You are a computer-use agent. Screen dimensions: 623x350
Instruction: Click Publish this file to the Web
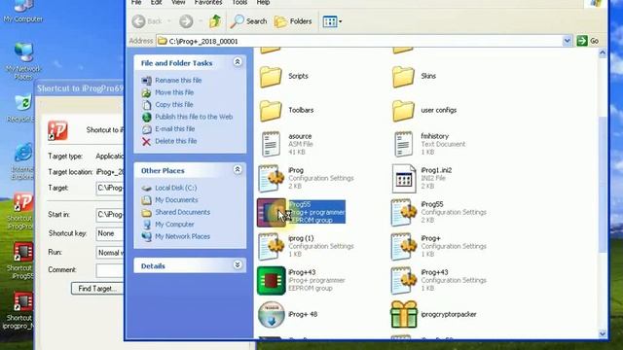(x=194, y=117)
